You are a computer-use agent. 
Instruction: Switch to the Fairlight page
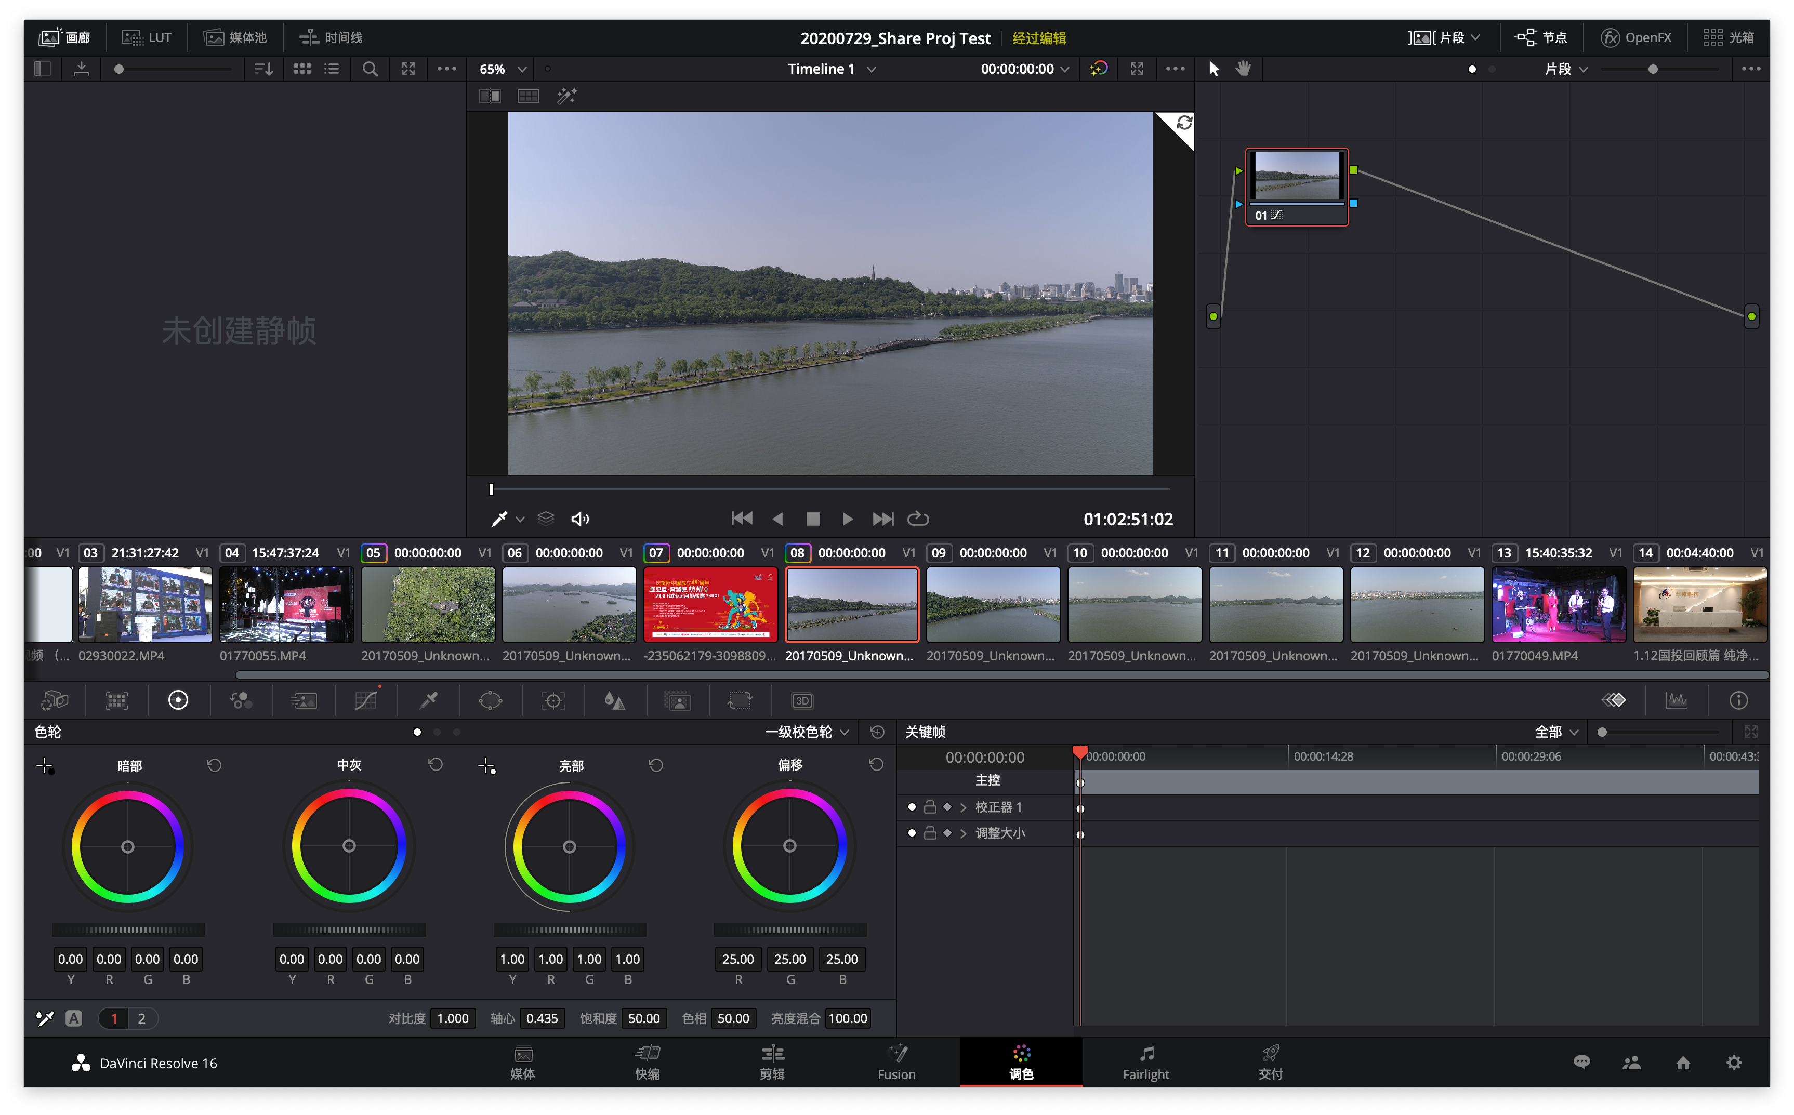(x=1145, y=1062)
